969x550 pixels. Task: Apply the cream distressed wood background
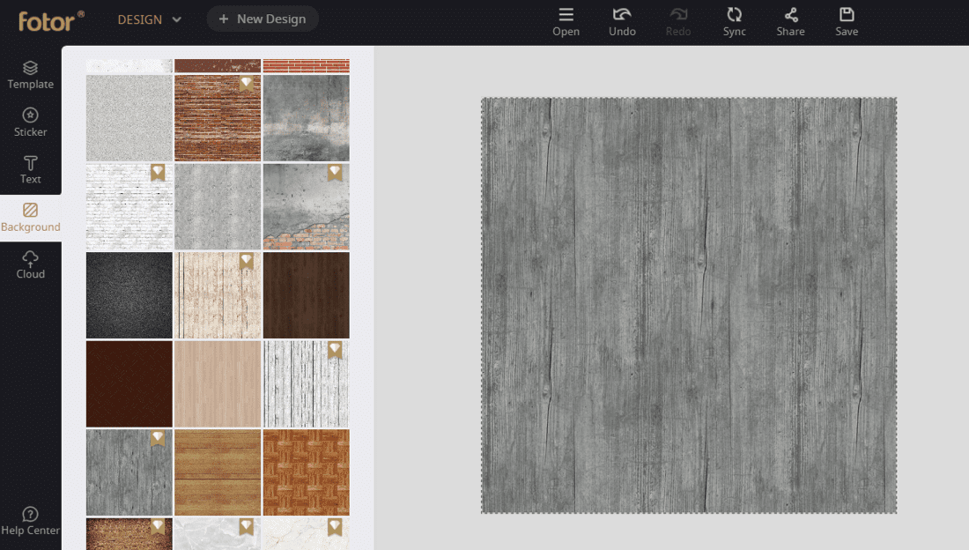coord(218,295)
